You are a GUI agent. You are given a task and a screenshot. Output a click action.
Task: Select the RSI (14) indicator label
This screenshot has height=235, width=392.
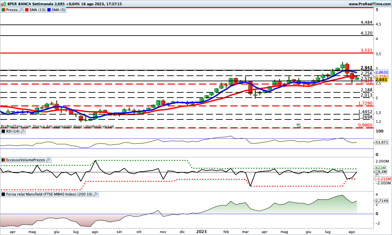click(13, 131)
